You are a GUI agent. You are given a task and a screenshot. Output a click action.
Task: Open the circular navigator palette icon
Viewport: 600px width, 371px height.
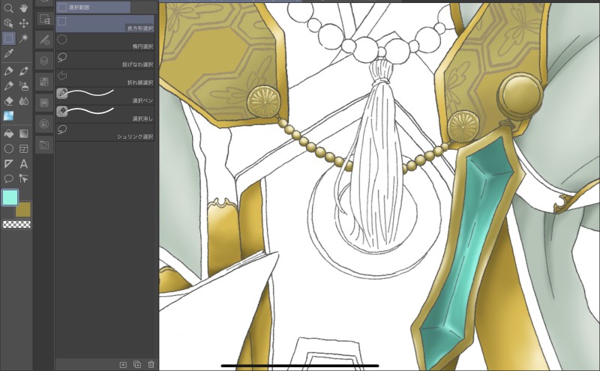(44, 124)
